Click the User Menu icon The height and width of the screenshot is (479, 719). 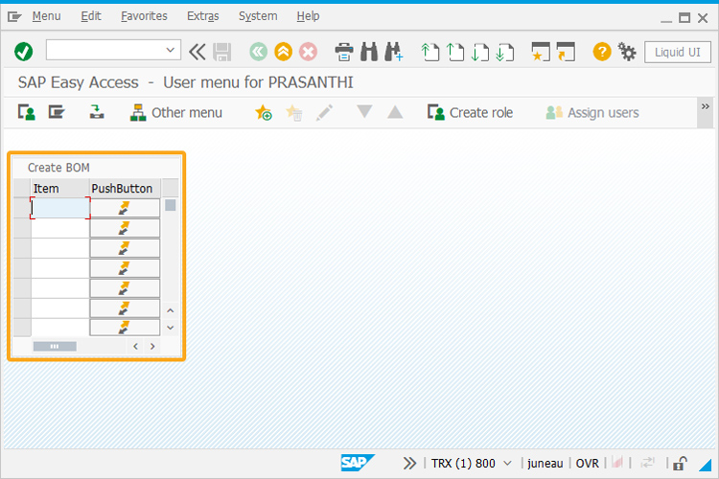click(26, 112)
